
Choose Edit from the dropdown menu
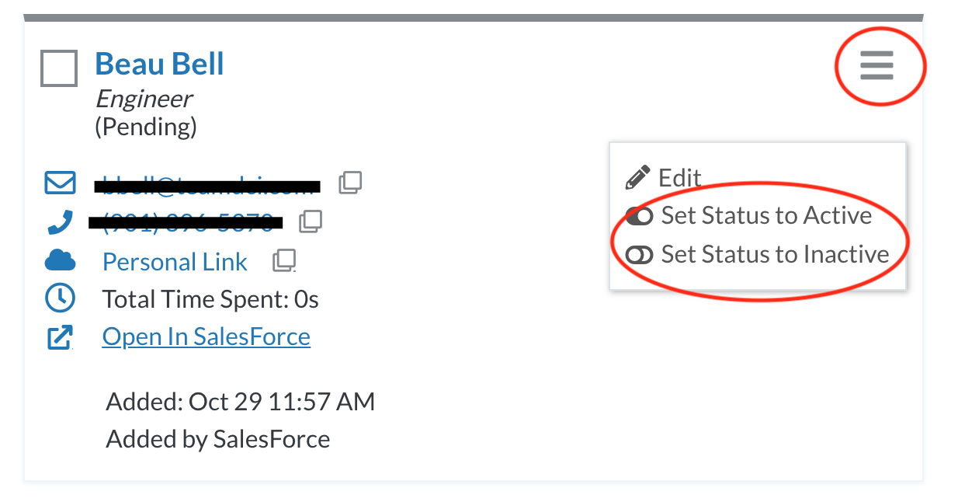[664, 178]
